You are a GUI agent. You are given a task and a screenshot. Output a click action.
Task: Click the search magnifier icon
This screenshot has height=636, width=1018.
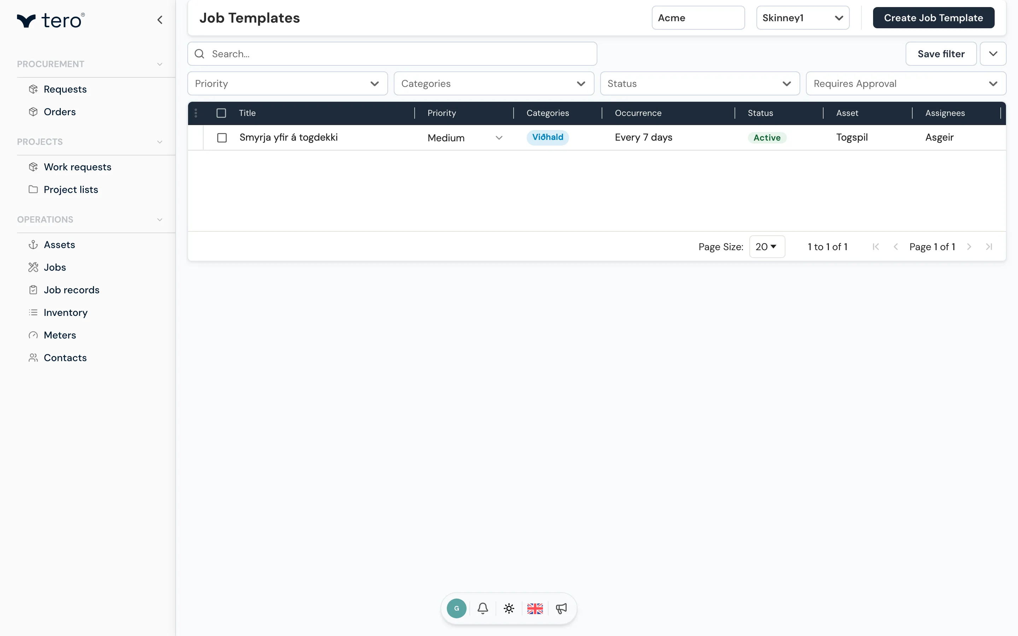coord(199,54)
